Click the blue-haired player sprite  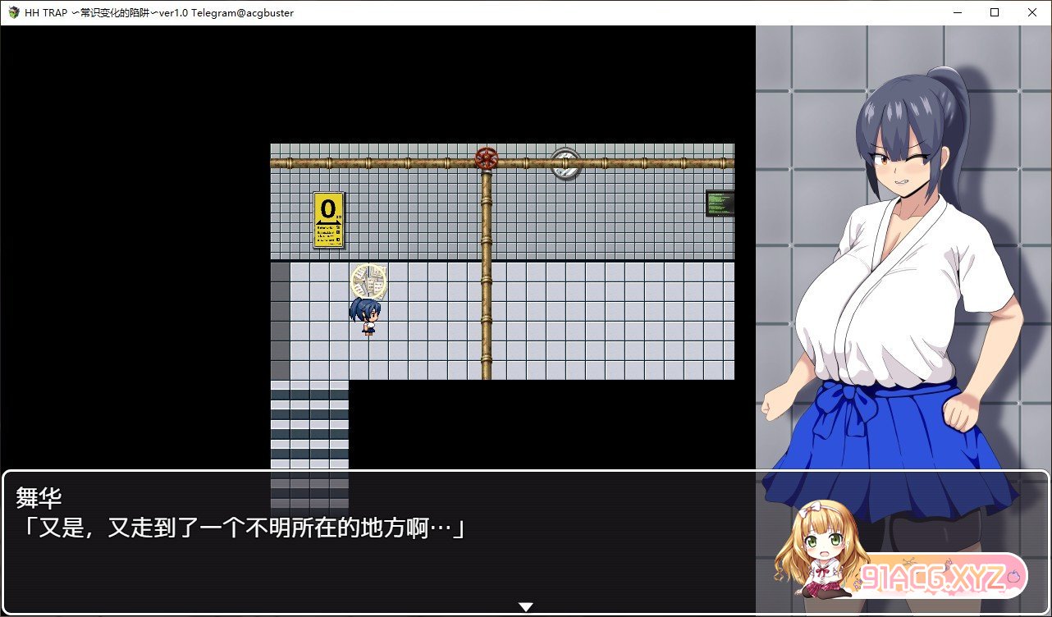click(x=365, y=316)
